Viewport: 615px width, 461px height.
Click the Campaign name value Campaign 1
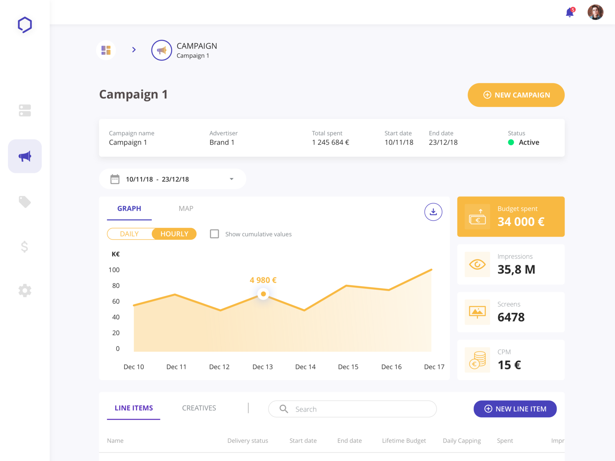pyautogui.click(x=128, y=143)
